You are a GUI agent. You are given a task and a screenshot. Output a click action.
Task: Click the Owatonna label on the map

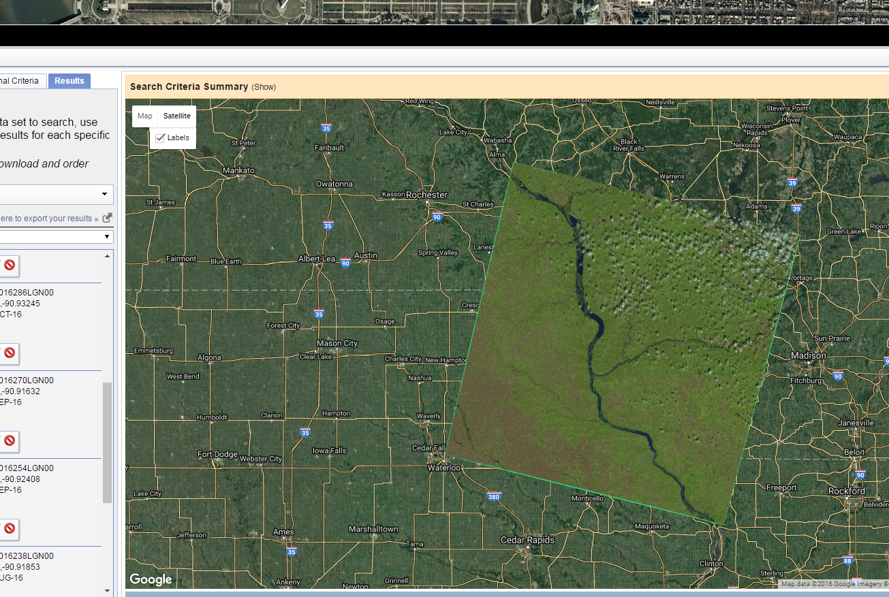coord(334,184)
